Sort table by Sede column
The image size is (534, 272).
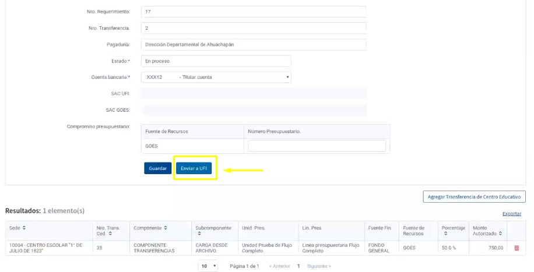(24, 228)
